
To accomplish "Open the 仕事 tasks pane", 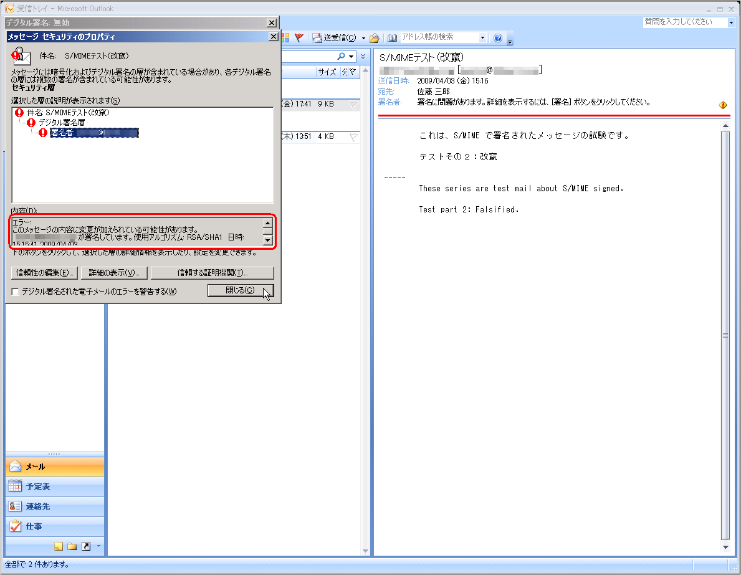I will point(55,526).
